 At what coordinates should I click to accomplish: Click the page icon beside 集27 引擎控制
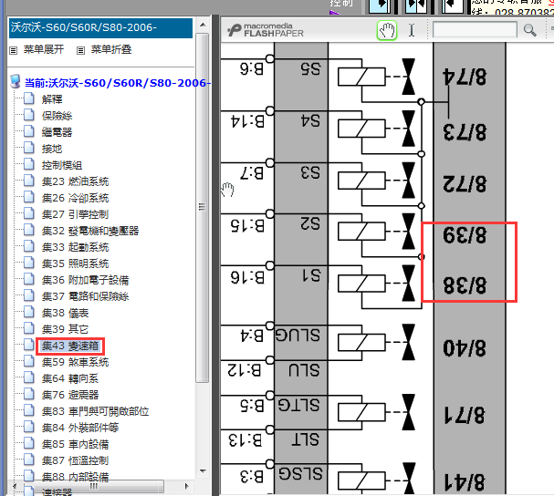pos(29,213)
